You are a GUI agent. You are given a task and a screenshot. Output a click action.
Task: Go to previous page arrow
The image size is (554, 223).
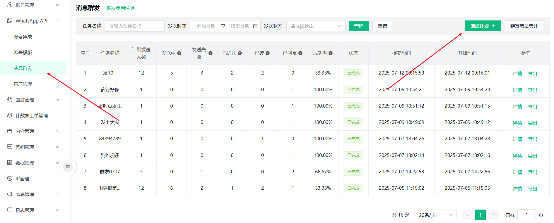467,215
